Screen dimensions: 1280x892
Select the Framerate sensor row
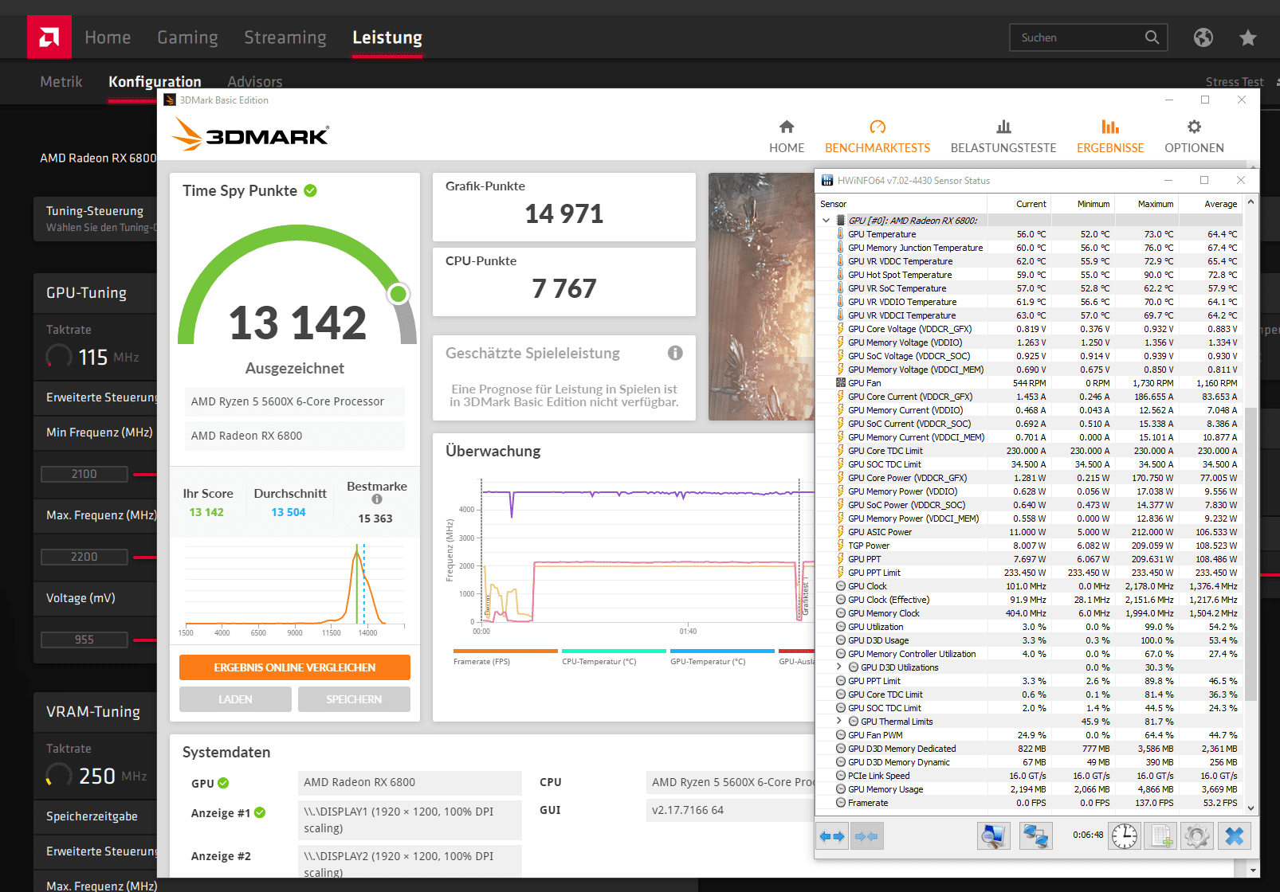pos(1030,803)
